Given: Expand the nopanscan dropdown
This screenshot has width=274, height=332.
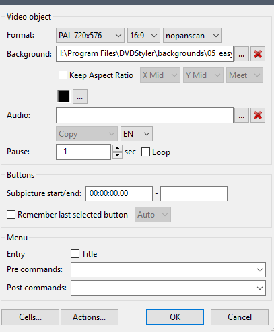Looking at the screenshot, I should point(193,36).
